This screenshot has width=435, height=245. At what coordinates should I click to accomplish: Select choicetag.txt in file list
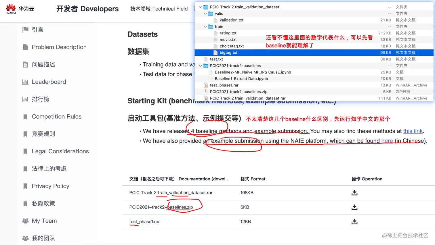tap(232, 46)
